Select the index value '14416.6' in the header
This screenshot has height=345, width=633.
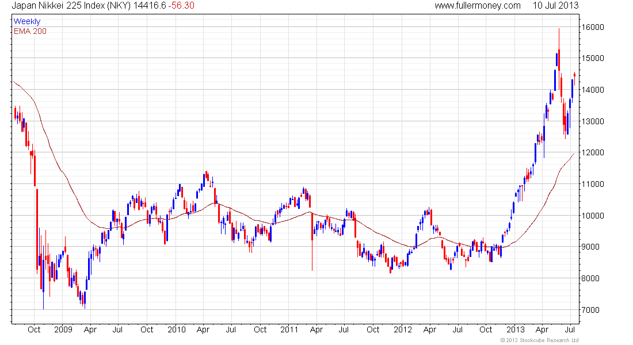[149, 6]
